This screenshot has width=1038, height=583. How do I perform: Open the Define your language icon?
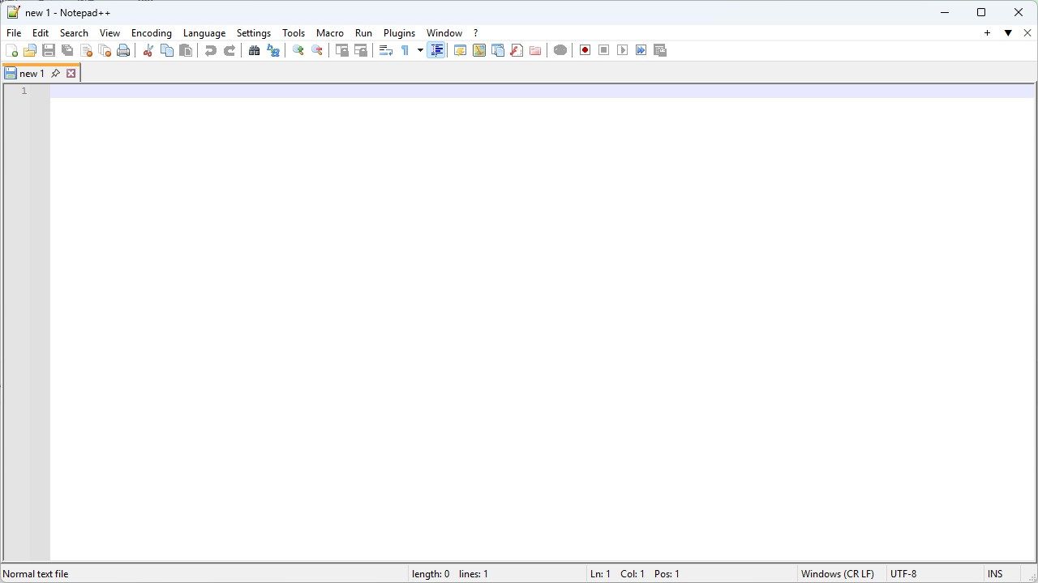(x=461, y=50)
